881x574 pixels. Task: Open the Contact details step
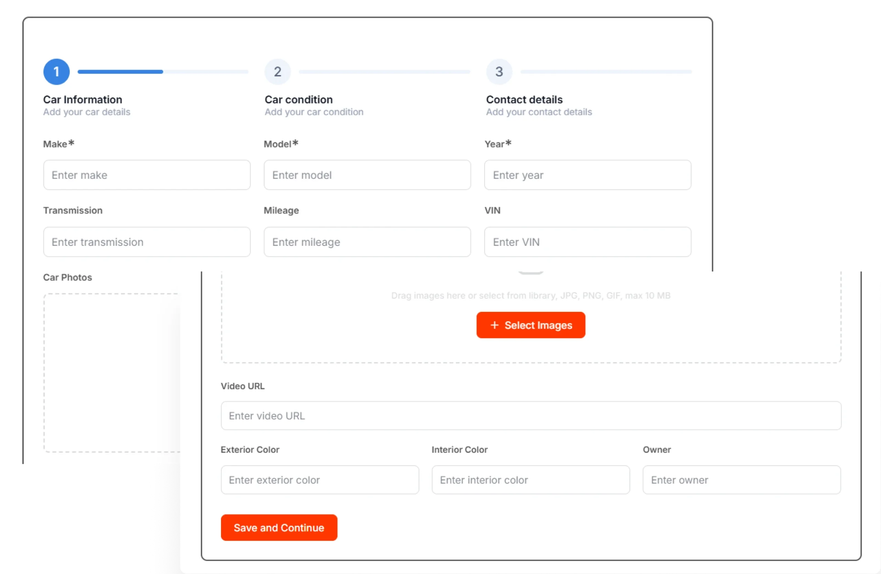(524, 99)
